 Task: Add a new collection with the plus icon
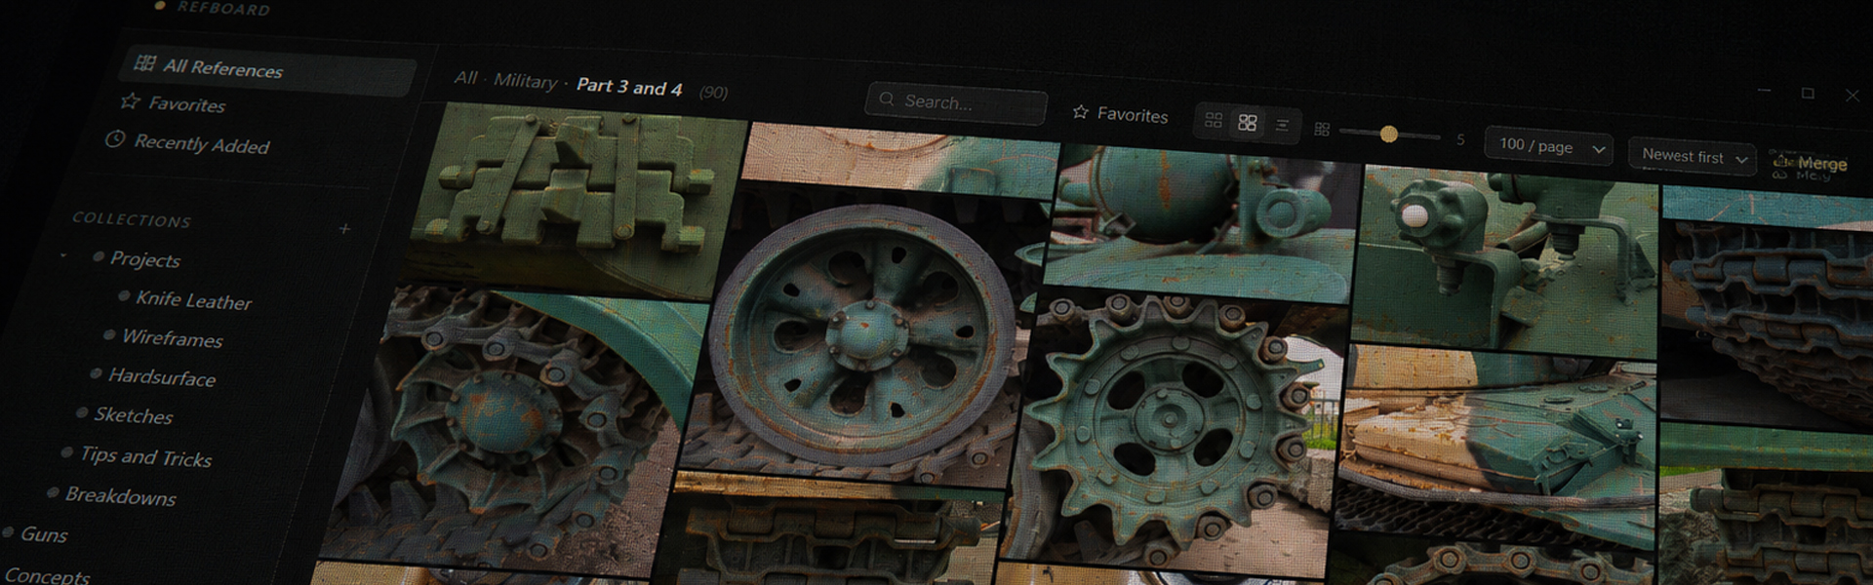point(344,229)
